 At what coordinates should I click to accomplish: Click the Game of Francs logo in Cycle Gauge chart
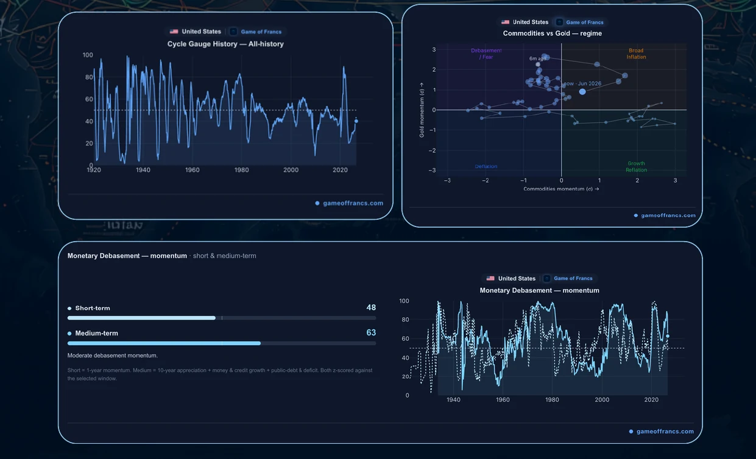click(x=233, y=32)
